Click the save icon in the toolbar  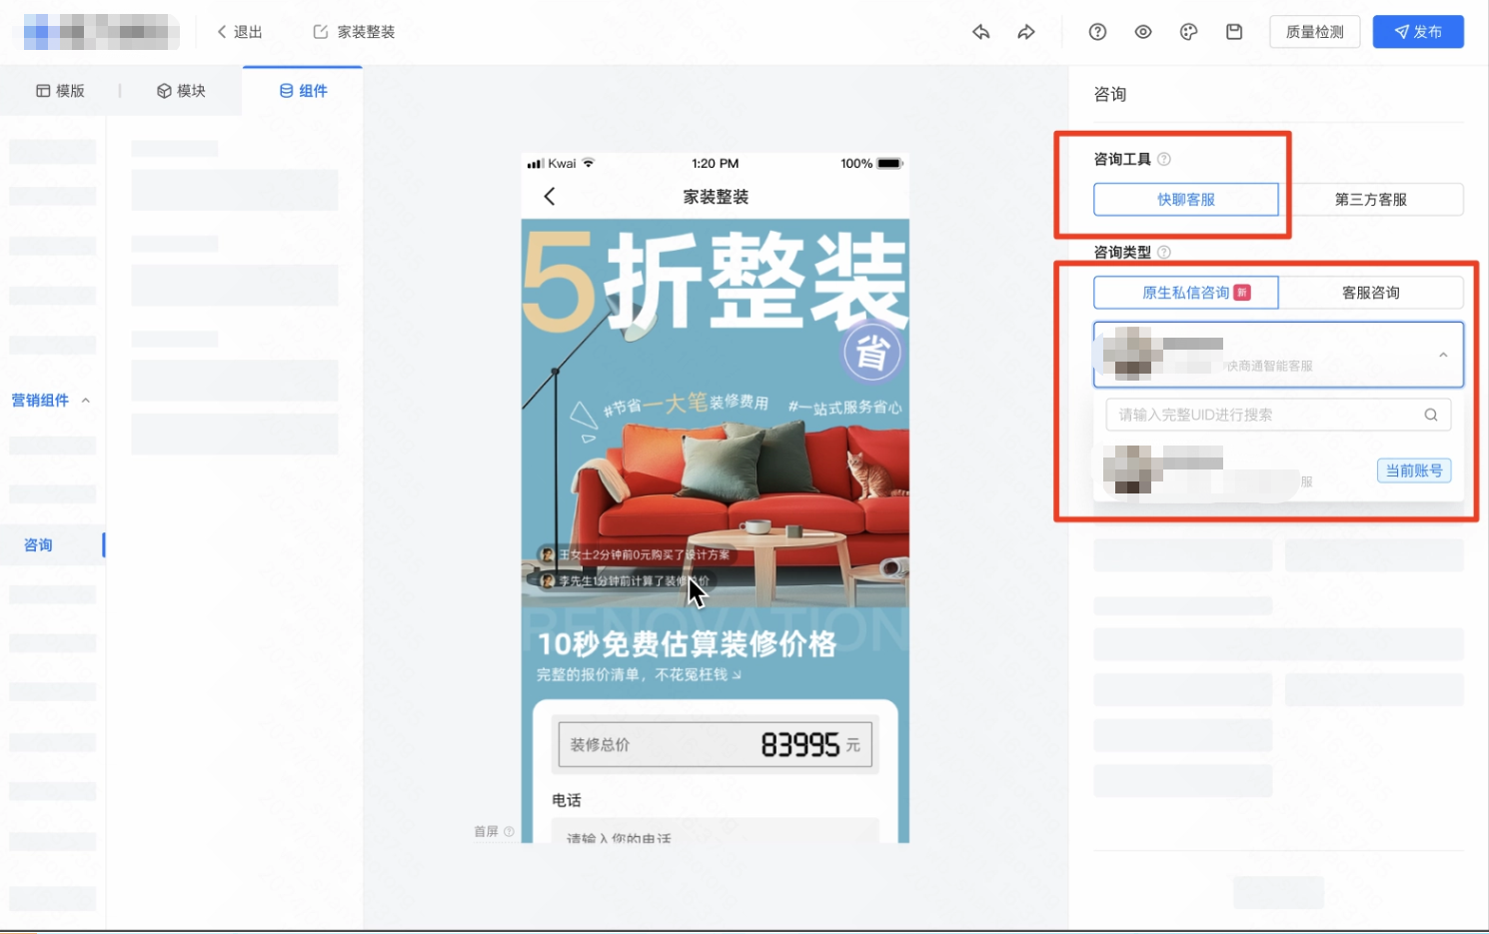coord(1234,31)
